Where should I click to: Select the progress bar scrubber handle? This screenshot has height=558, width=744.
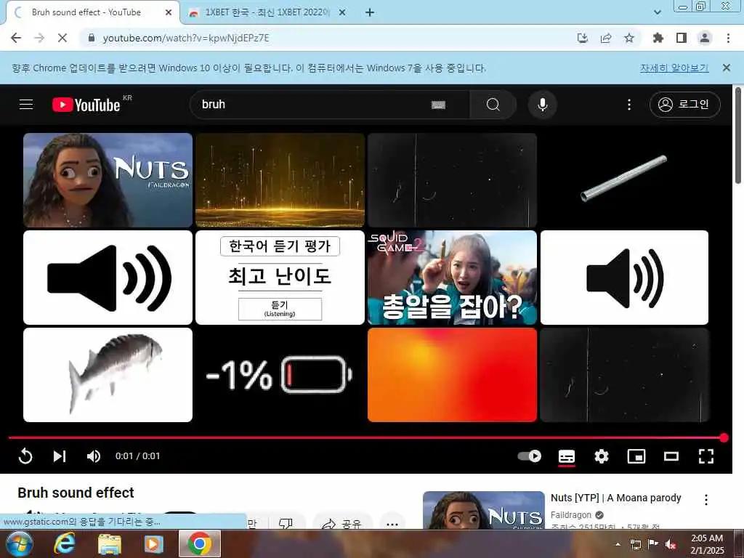(x=724, y=437)
